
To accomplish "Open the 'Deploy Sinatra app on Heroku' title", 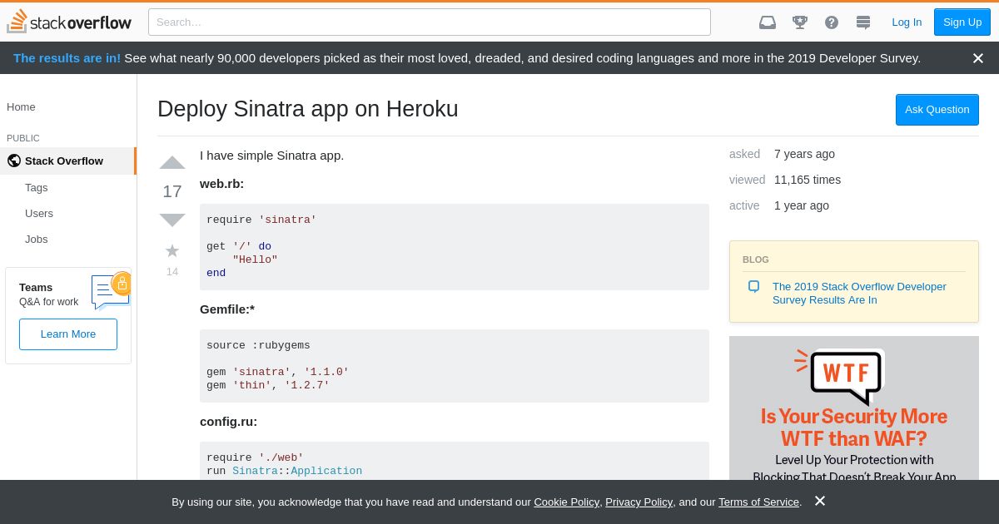I will coord(308,109).
